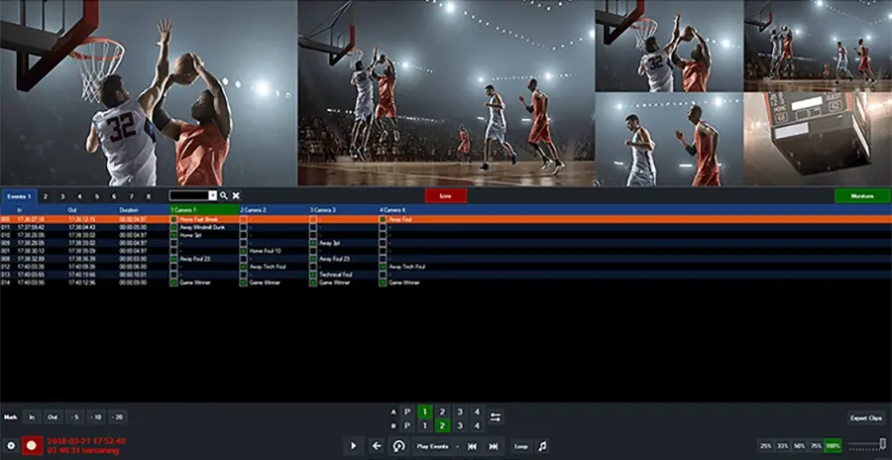
Task: Select camera 4 on channel B
Action: click(478, 425)
